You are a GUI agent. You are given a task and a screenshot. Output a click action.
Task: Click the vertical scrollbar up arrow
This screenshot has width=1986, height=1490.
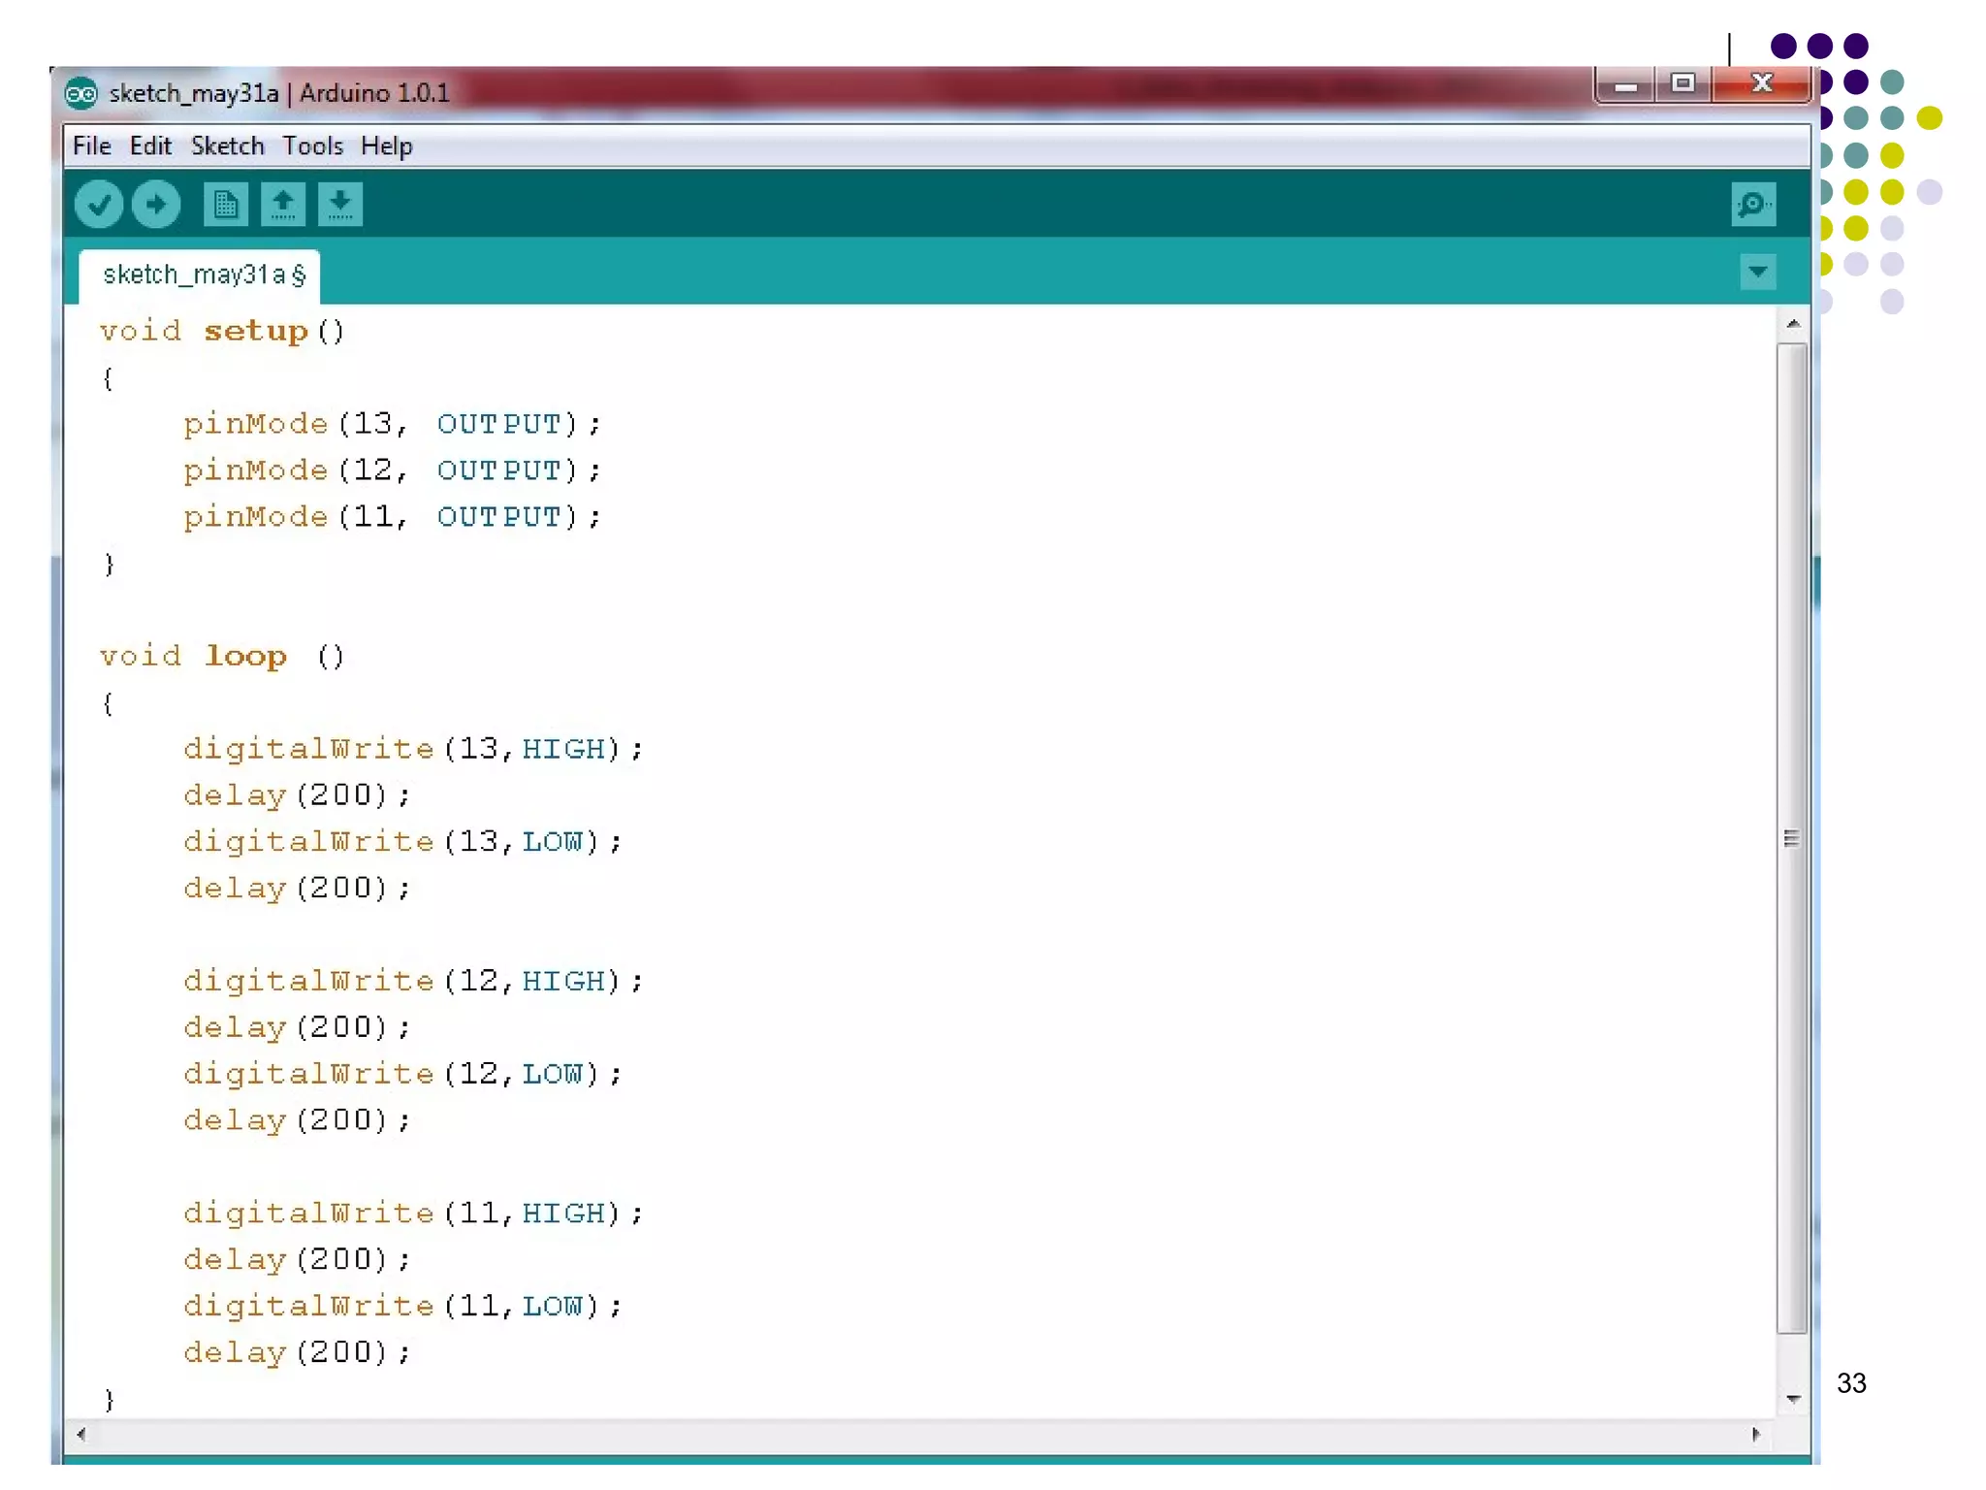1793,324
